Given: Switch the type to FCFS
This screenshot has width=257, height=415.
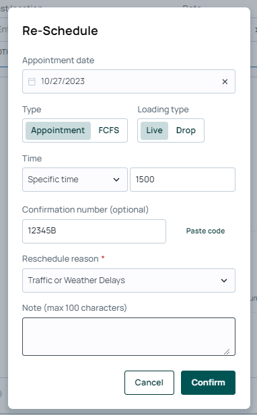Looking at the screenshot, I should click(x=109, y=130).
